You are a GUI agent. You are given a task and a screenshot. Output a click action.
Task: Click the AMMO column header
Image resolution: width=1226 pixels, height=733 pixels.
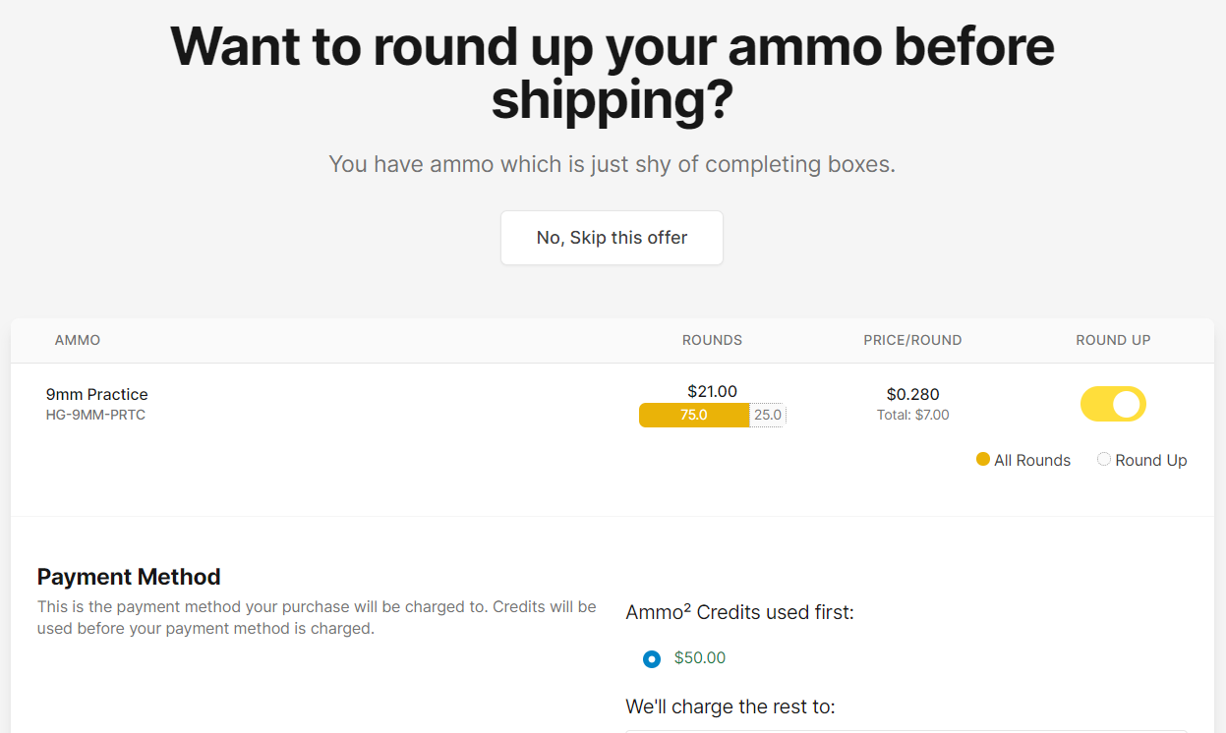tap(77, 340)
